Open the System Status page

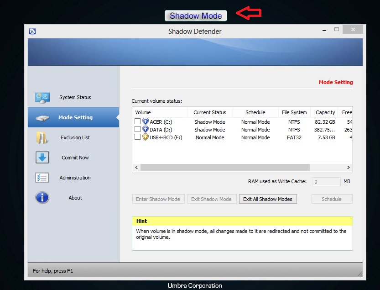click(73, 97)
